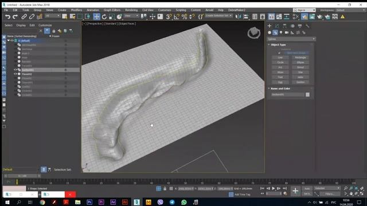Open the reference coordinate system dropdown
The image size is (367, 206).
click(131, 16)
